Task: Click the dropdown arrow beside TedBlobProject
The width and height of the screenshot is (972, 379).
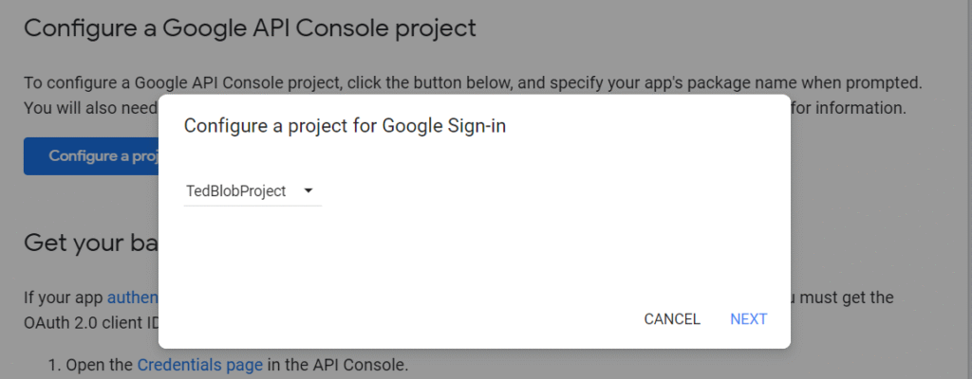Action: 308,191
